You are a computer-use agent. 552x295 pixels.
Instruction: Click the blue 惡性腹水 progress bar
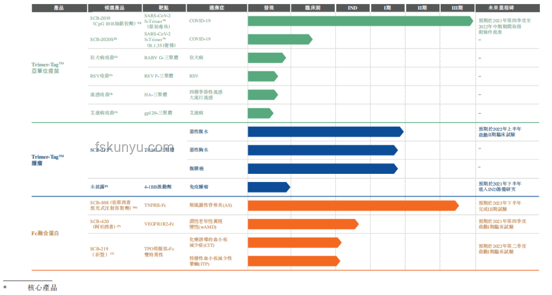326,132
